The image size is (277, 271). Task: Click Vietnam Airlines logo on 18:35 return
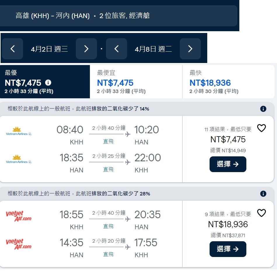coord(19,160)
